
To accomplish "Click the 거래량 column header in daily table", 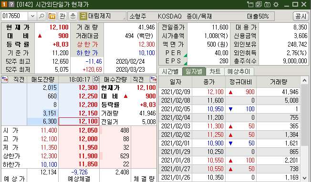I will tap(278, 82).
